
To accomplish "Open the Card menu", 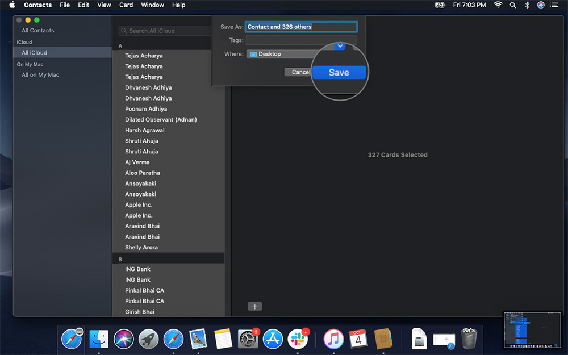I will point(126,5).
